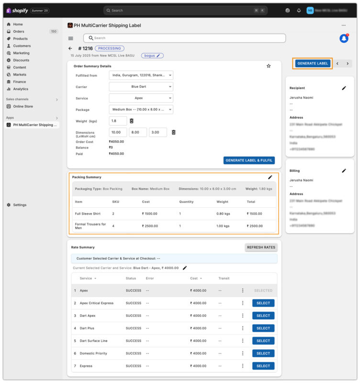Open PH MultiCarrier Shipping app in the sidebar

[x=32, y=125]
